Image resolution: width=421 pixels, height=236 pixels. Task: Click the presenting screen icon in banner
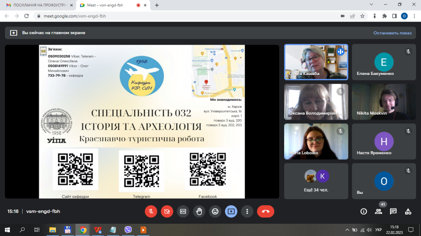point(14,33)
